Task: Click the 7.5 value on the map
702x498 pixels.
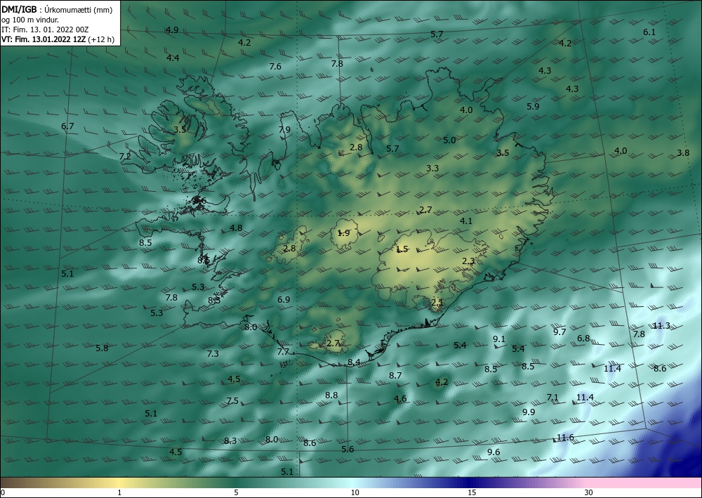Action: [x=232, y=401]
